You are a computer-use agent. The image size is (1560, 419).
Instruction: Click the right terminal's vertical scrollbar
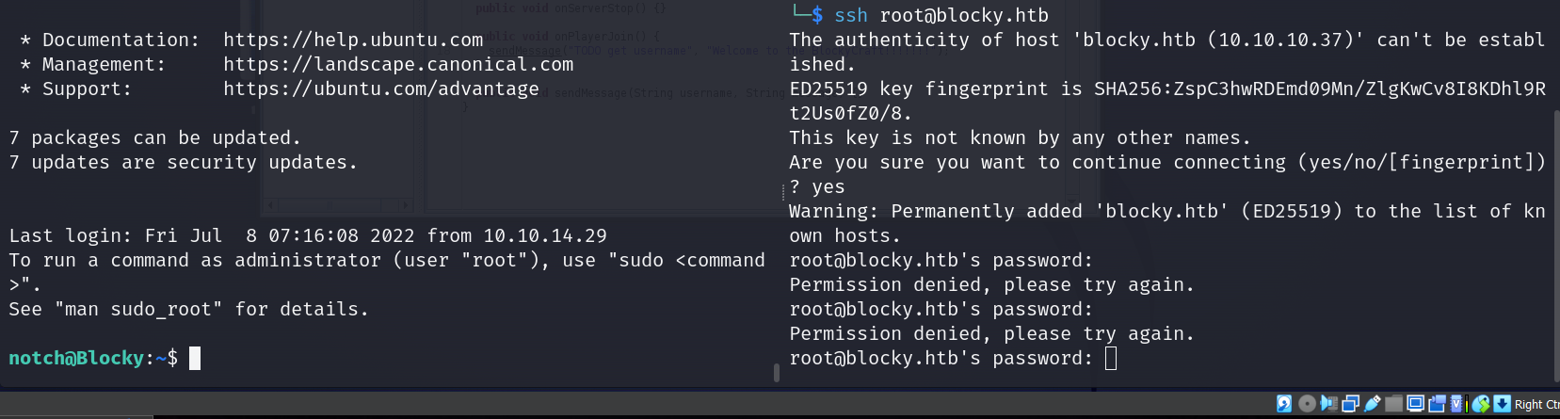(1555, 235)
